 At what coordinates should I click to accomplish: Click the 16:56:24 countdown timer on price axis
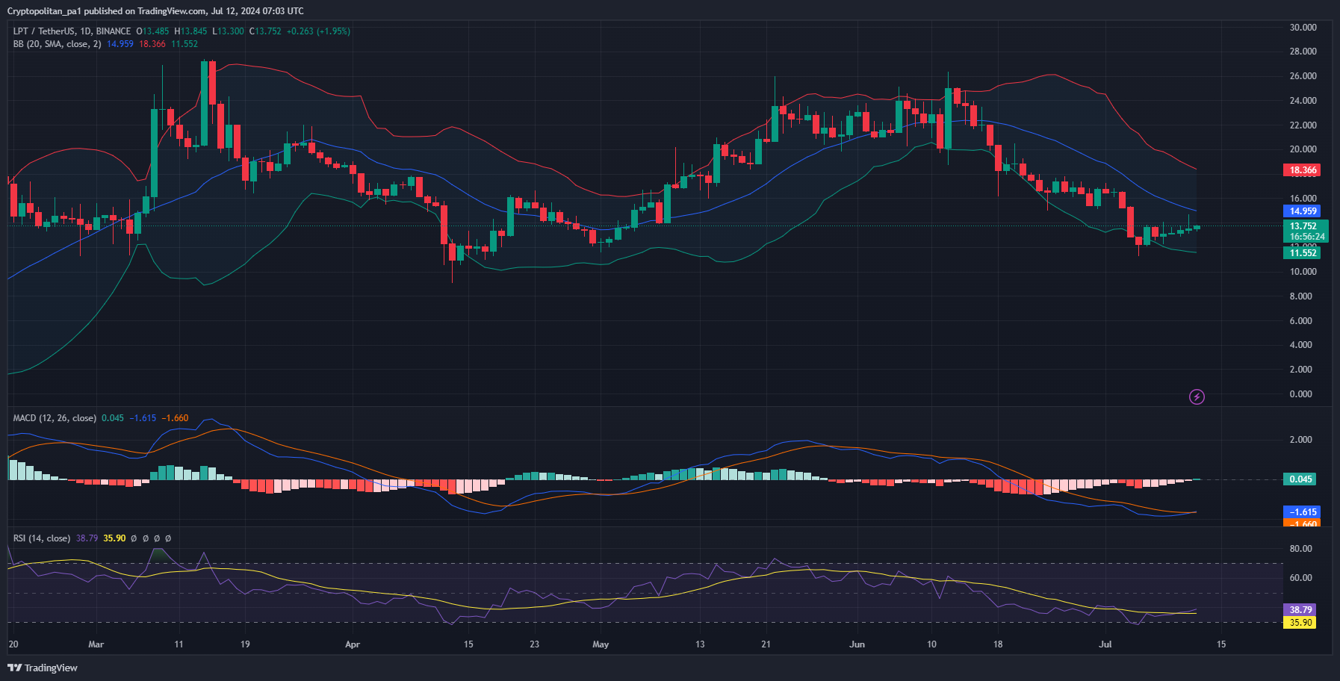point(1307,237)
